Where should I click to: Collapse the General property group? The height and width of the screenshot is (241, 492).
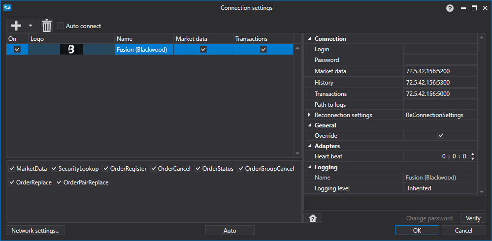pos(310,125)
